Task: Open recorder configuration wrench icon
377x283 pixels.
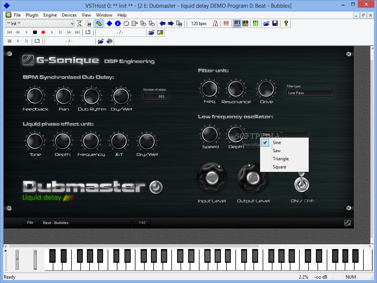Action: (x=109, y=41)
